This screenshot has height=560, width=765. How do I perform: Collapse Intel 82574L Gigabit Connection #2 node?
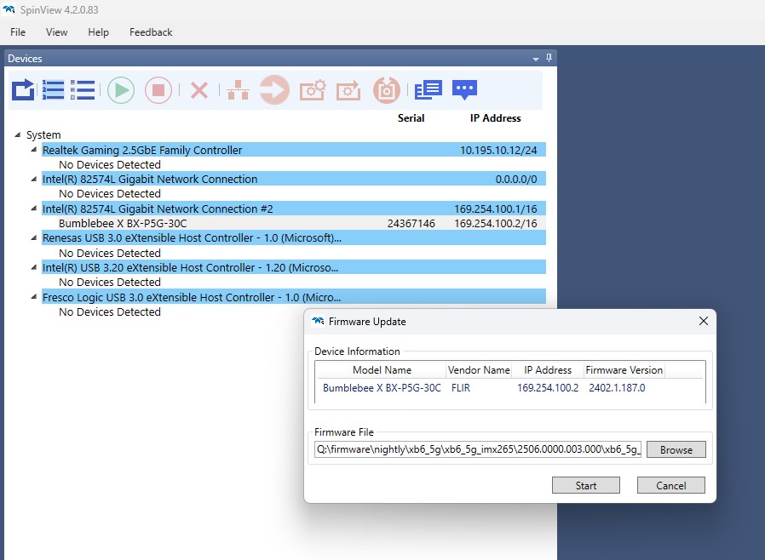point(34,209)
